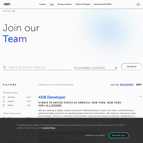Click the EPAM logo

tap(7, 4)
